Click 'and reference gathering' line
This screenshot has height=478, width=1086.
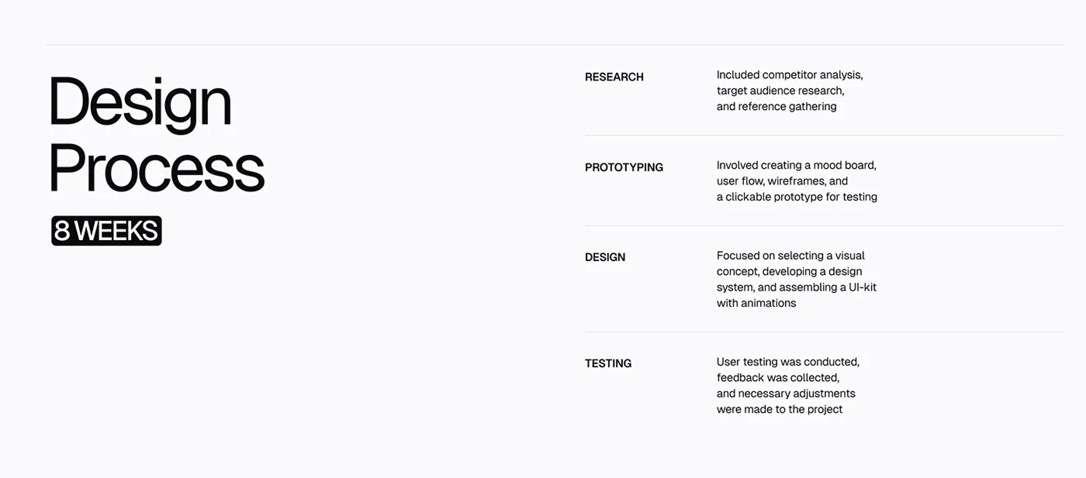click(x=776, y=107)
